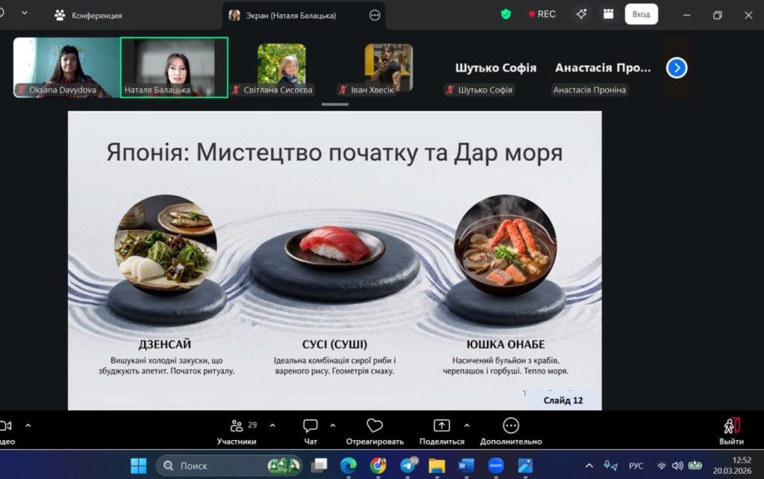Switch to the Конференция tab
Screen dimensions: 764x479
[x=88, y=15]
